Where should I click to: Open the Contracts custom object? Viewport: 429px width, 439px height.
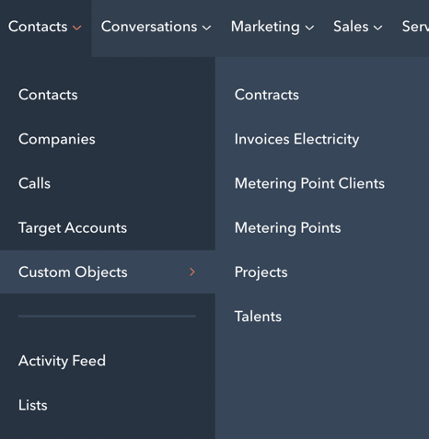(267, 95)
